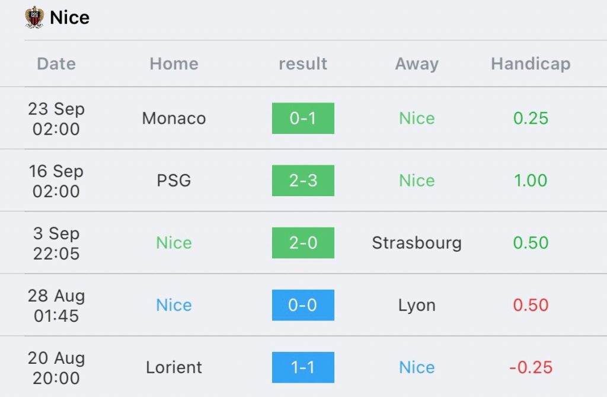The image size is (607, 397).
Task: Click Lyon team name
Action: pyautogui.click(x=416, y=305)
